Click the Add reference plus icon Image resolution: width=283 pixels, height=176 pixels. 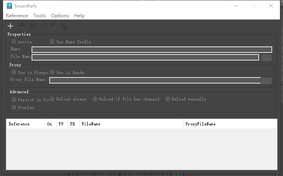point(10,26)
